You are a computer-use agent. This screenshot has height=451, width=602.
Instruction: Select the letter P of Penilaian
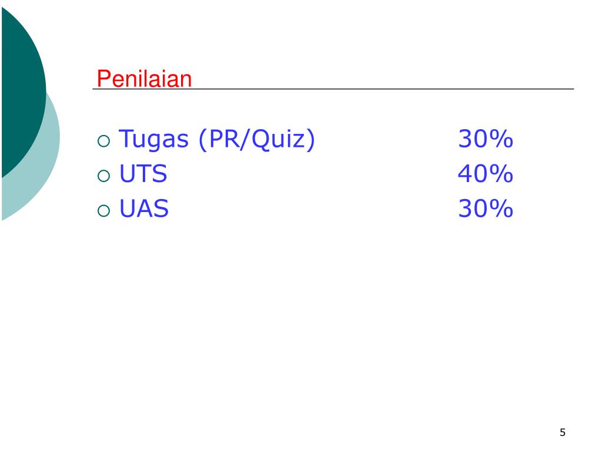point(103,79)
